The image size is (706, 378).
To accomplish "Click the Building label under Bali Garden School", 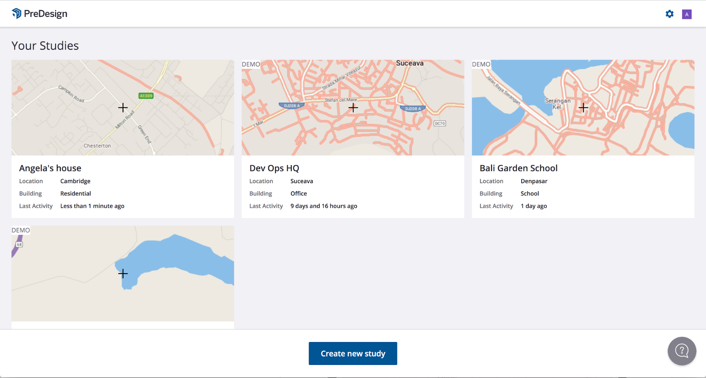I will coord(491,193).
